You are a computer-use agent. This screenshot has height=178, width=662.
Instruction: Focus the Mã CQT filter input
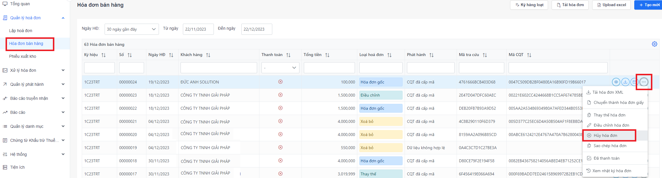pyautogui.click(x=558, y=68)
